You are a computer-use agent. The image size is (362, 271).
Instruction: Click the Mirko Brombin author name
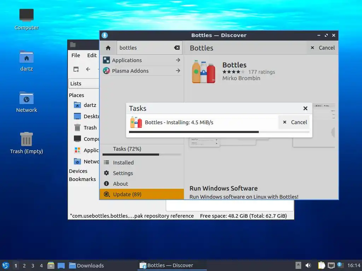(x=241, y=78)
